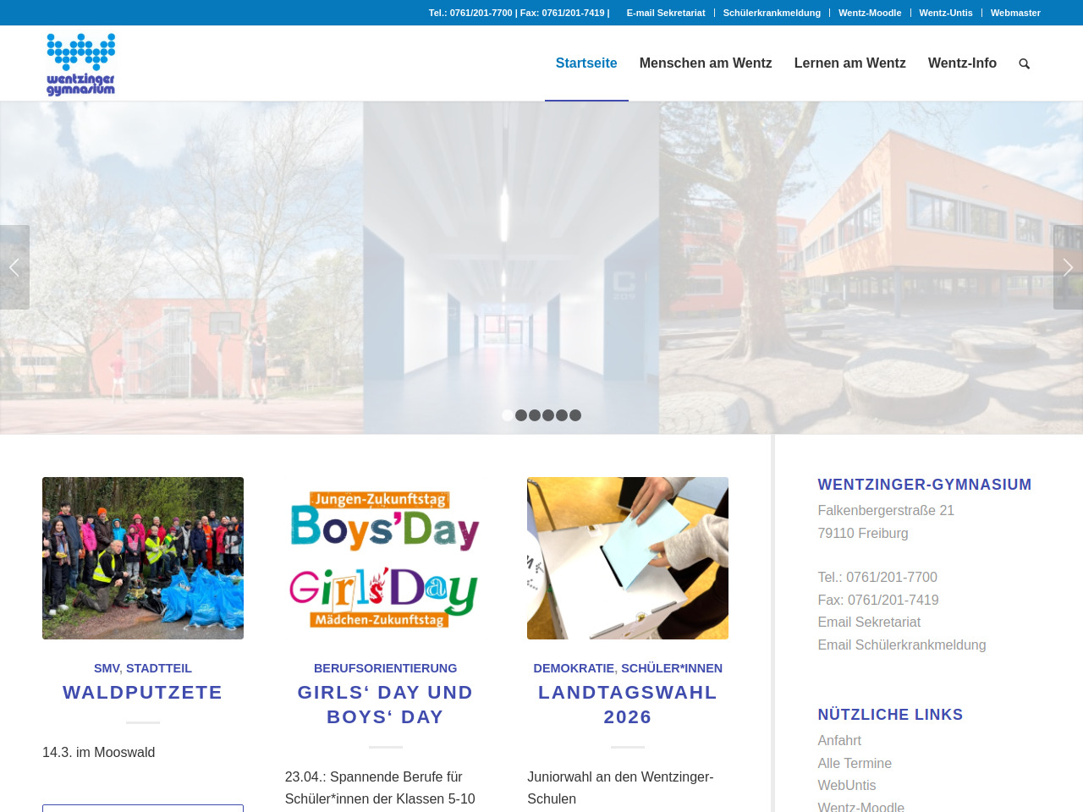
Task: Select the Startseite navigation tab
Action: 585,63
